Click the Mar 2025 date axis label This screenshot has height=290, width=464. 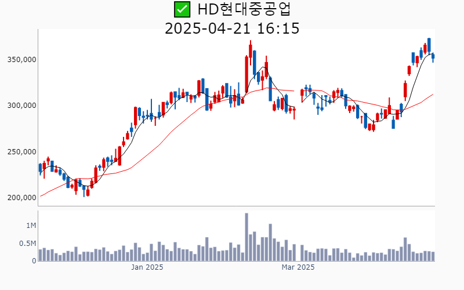point(298,267)
